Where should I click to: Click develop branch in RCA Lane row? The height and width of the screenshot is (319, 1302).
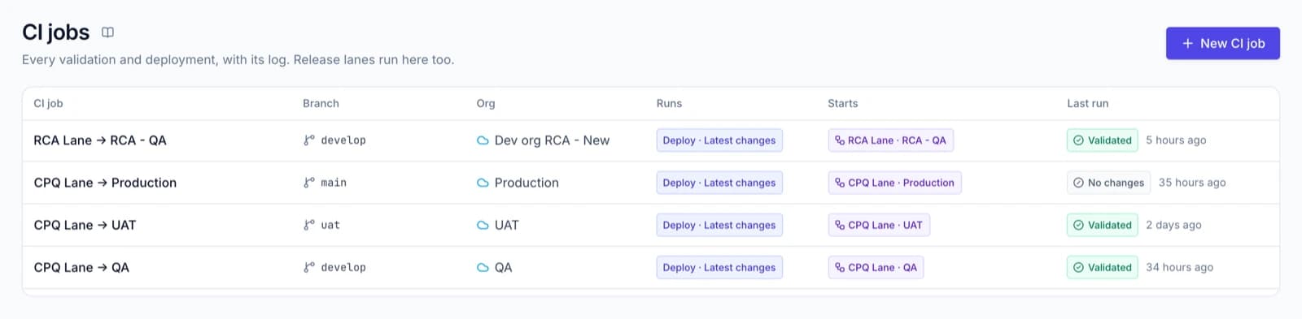click(x=343, y=140)
